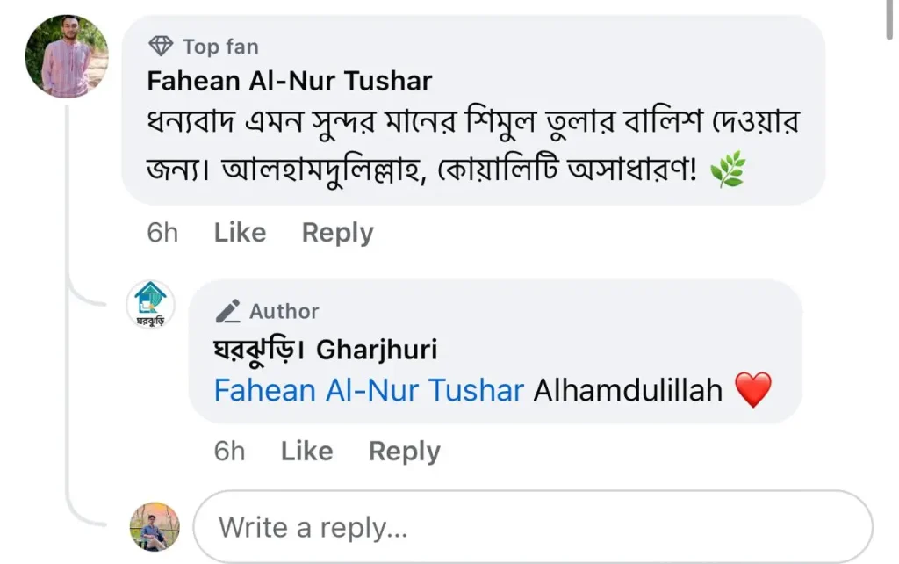Click the 6h timestamp under Gharjhuri's reply

(229, 451)
